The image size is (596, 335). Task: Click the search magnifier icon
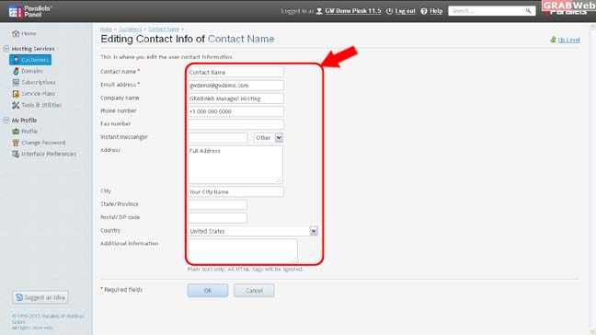point(528,11)
